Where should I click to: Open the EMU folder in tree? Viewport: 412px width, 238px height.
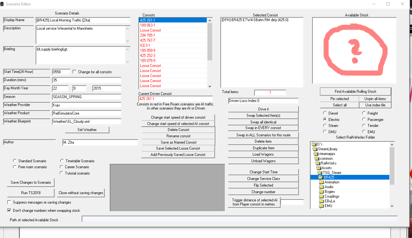pos(328,206)
